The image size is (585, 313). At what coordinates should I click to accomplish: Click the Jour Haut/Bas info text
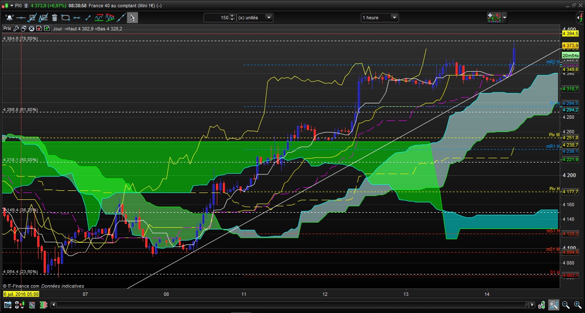(88, 29)
